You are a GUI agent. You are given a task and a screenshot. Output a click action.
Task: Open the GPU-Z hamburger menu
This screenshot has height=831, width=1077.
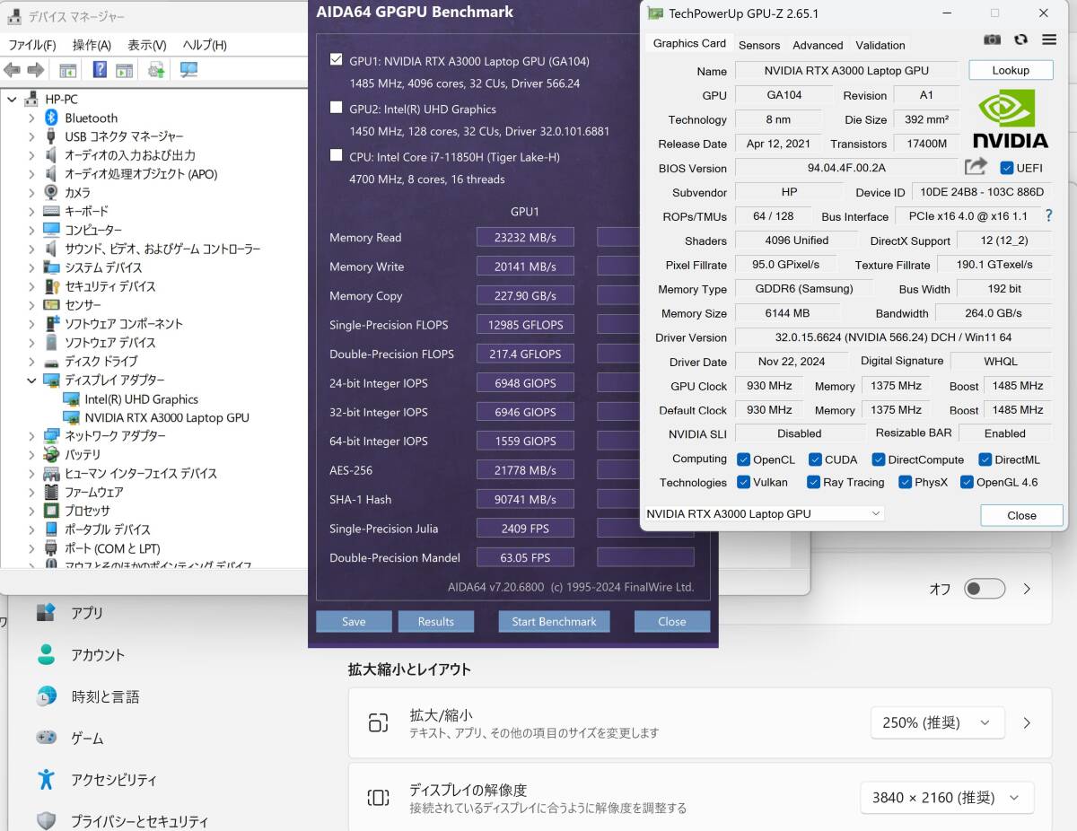pos(1049,39)
